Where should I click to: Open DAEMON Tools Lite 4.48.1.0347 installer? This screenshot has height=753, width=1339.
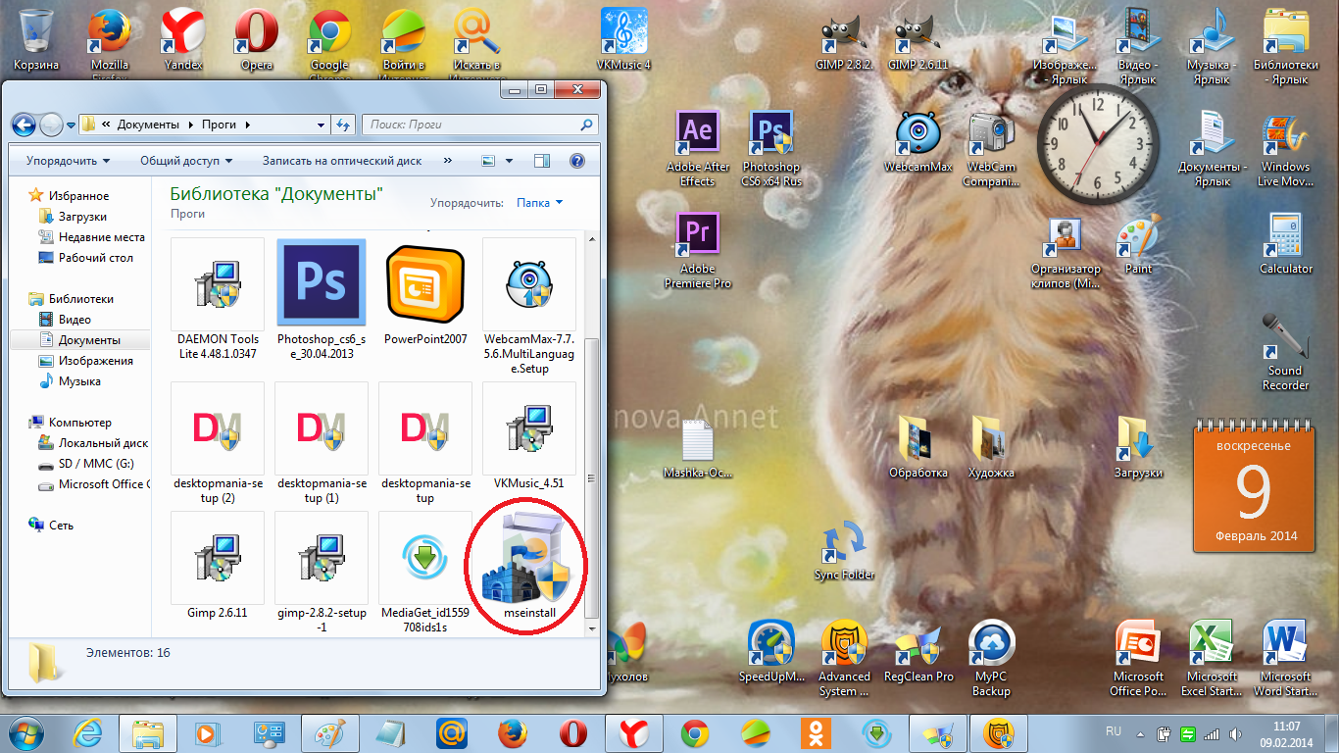pos(218,299)
